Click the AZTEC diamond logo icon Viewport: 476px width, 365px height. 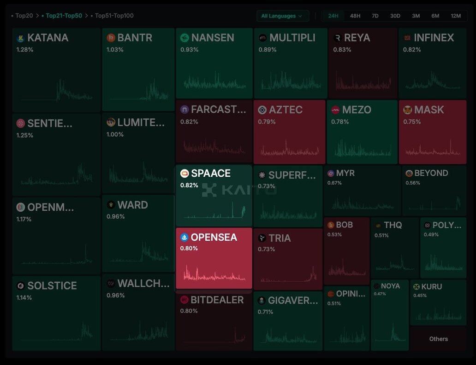262,110
